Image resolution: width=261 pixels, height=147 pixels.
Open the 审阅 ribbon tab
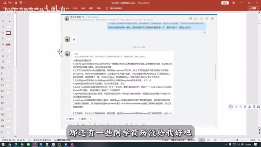(x=83, y=8)
